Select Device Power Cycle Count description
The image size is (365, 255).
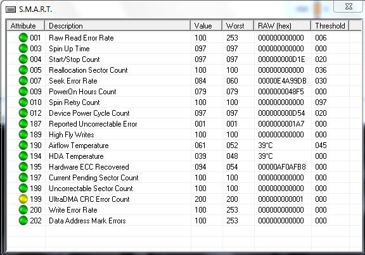(89, 113)
